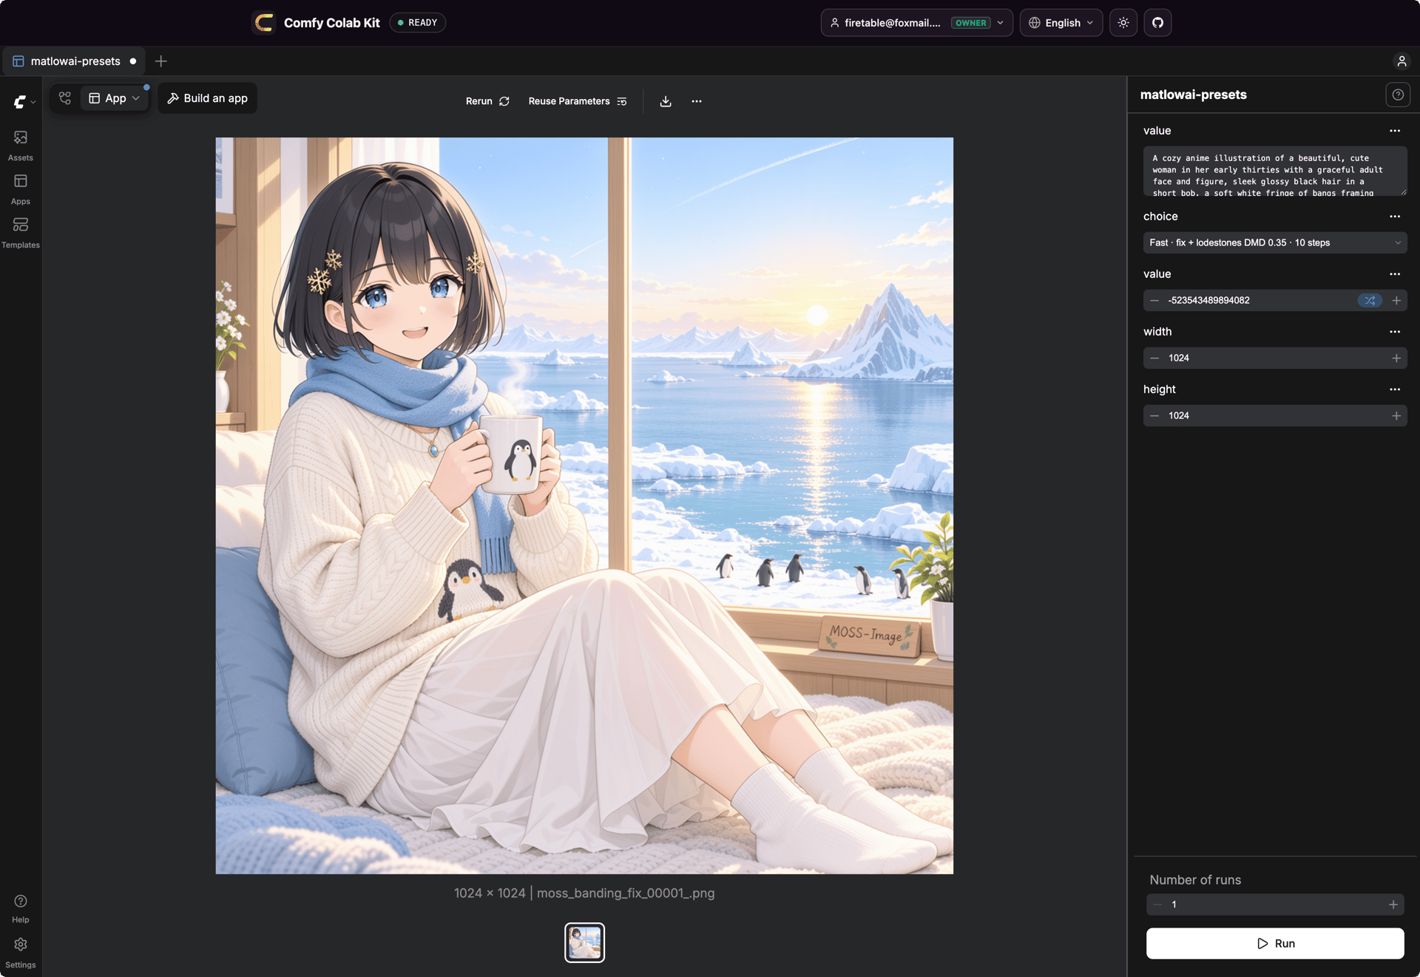Open the Comfy logo menu dropdown

[x=24, y=102]
